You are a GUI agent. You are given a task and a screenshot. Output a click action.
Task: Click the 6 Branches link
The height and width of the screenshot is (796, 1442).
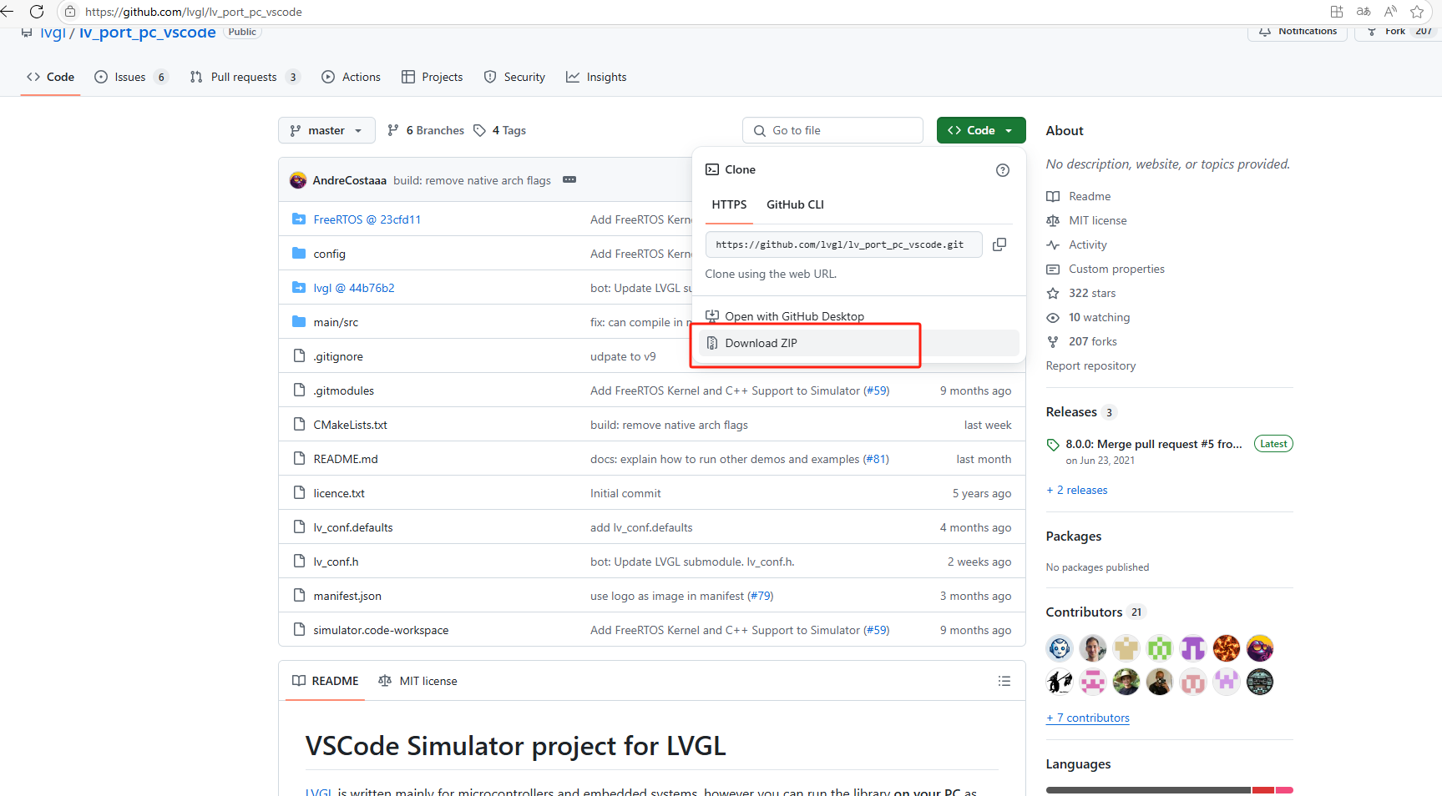coord(426,130)
